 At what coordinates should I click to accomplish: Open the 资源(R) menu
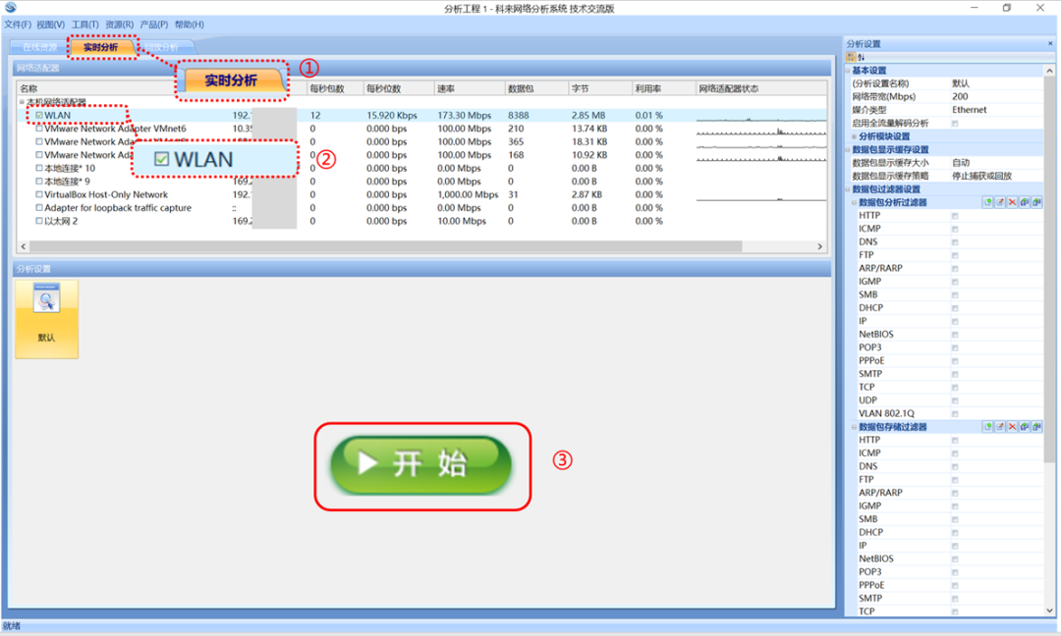(119, 25)
